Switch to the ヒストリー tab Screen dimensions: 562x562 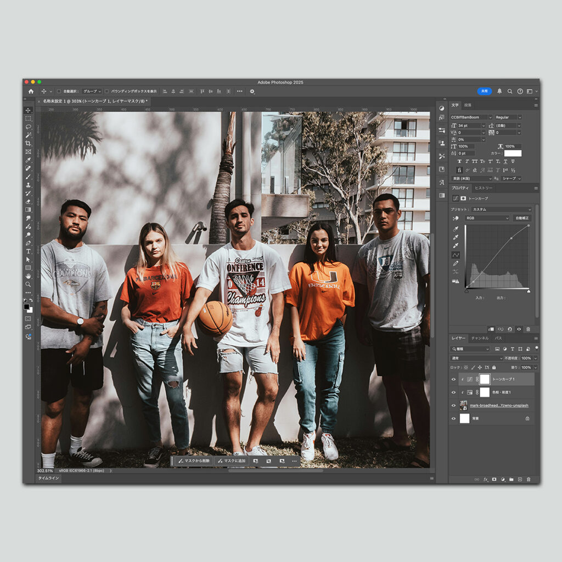[484, 188]
